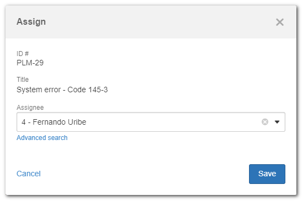This screenshot has height=201, width=303.
Task: Close the Assign dialog with the X
Action: [x=280, y=22]
